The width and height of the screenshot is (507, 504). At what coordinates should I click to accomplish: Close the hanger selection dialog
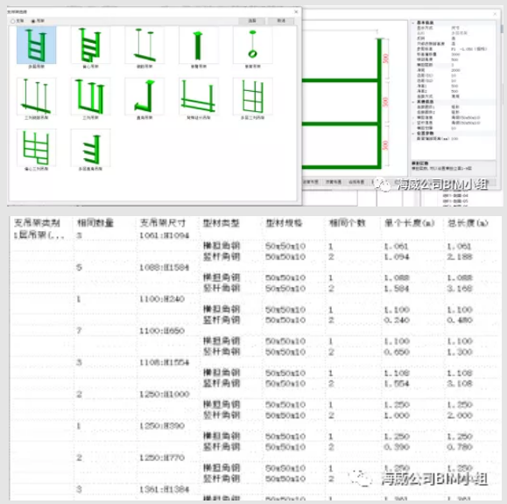pos(296,11)
